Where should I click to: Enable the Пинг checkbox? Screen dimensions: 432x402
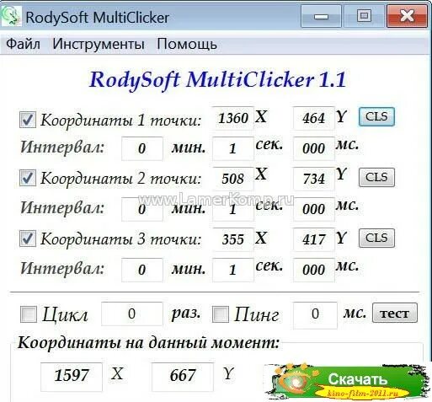pos(221,314)
